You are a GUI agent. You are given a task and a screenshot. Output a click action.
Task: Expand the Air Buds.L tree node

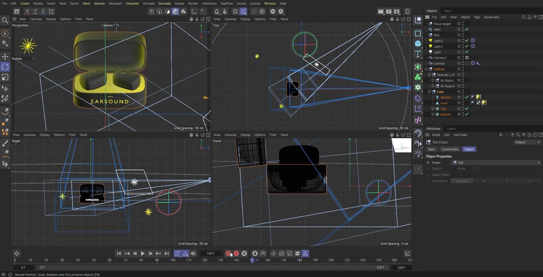click(433, 80)
